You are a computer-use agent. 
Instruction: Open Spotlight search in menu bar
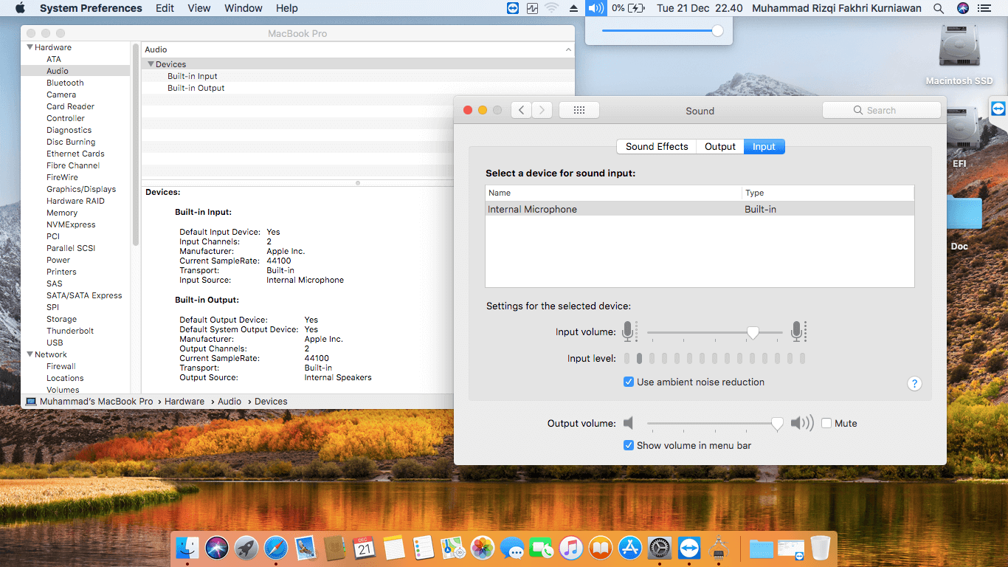(x=939, y=8)
